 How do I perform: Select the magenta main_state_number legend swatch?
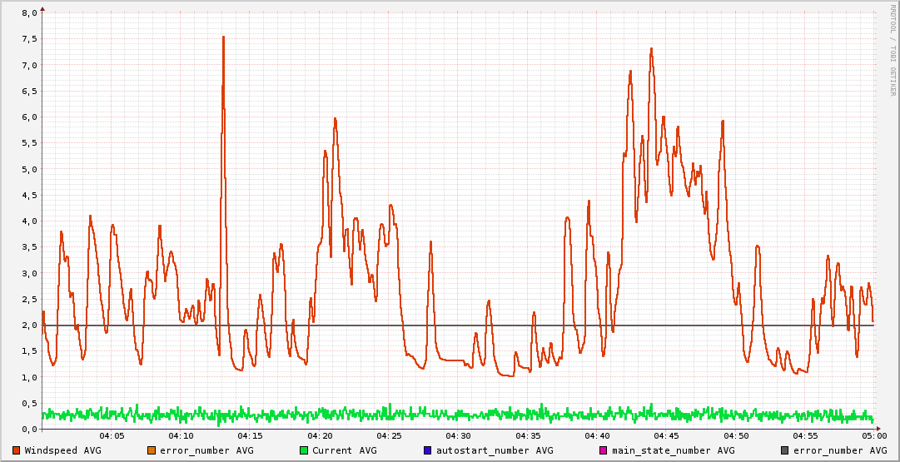(x=603, y=450)
